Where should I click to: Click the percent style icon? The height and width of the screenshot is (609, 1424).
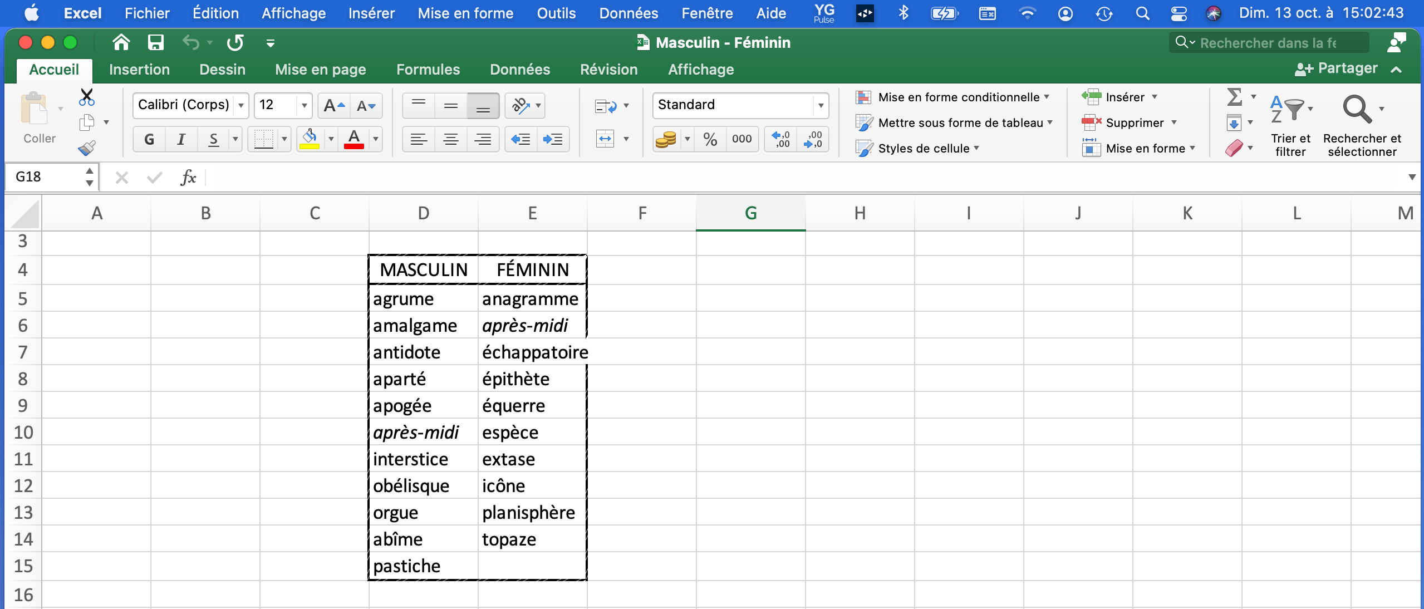click(710, 139)
